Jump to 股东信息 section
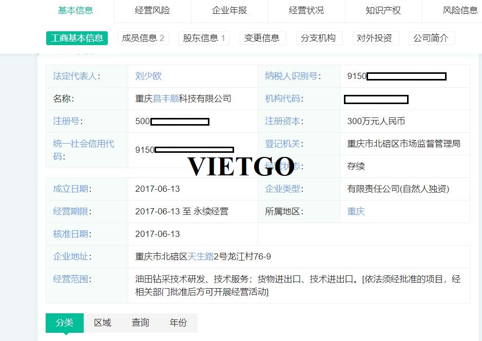 (x=204, y=38)
